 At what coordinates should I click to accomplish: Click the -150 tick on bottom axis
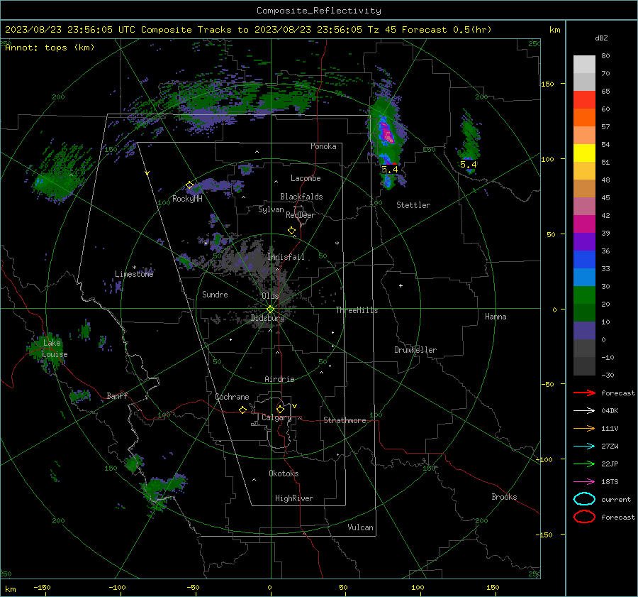43,587
